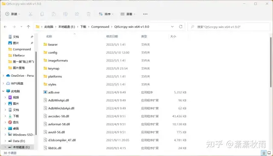Click the search box for QtScrcpy-win-x64-v1.9.0
This screenshot has height=156, width=273.
click(229, 27)
